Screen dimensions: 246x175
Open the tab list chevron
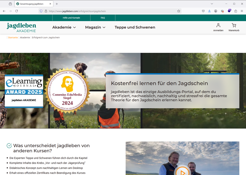point(212,4)
